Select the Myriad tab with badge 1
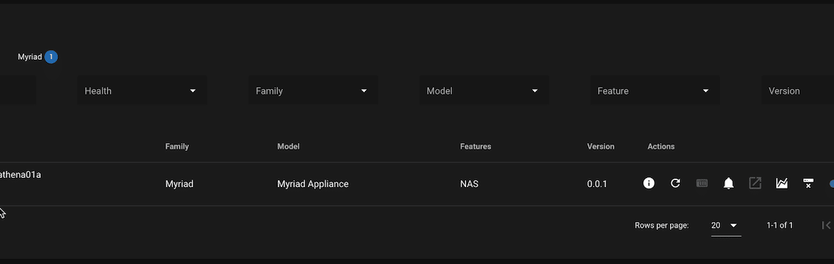Viewport: 834px width, 264px height. [x=37, y=57]
